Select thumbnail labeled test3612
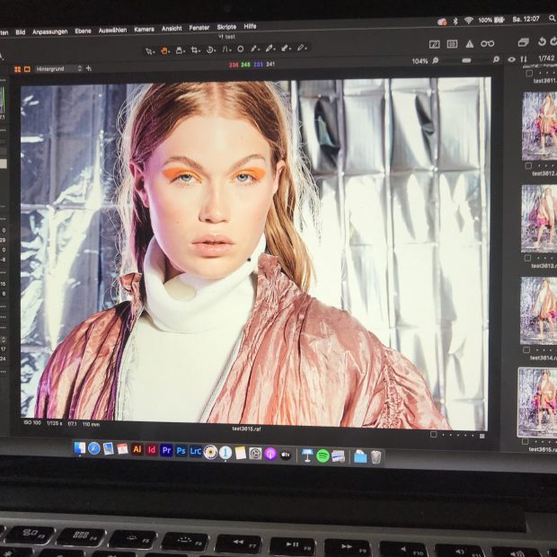Image resolution: width=557 pixels, height=557 pixels. 539,127
